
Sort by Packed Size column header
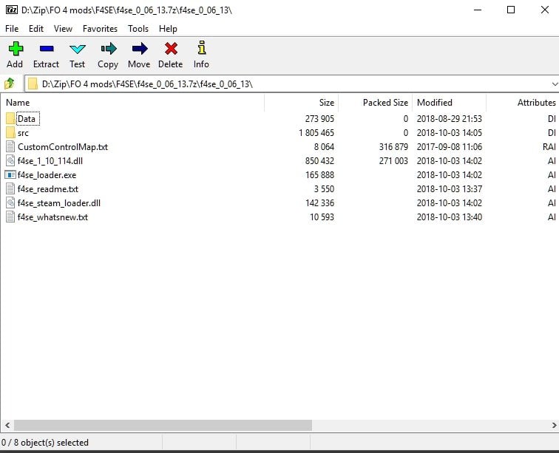375,103
